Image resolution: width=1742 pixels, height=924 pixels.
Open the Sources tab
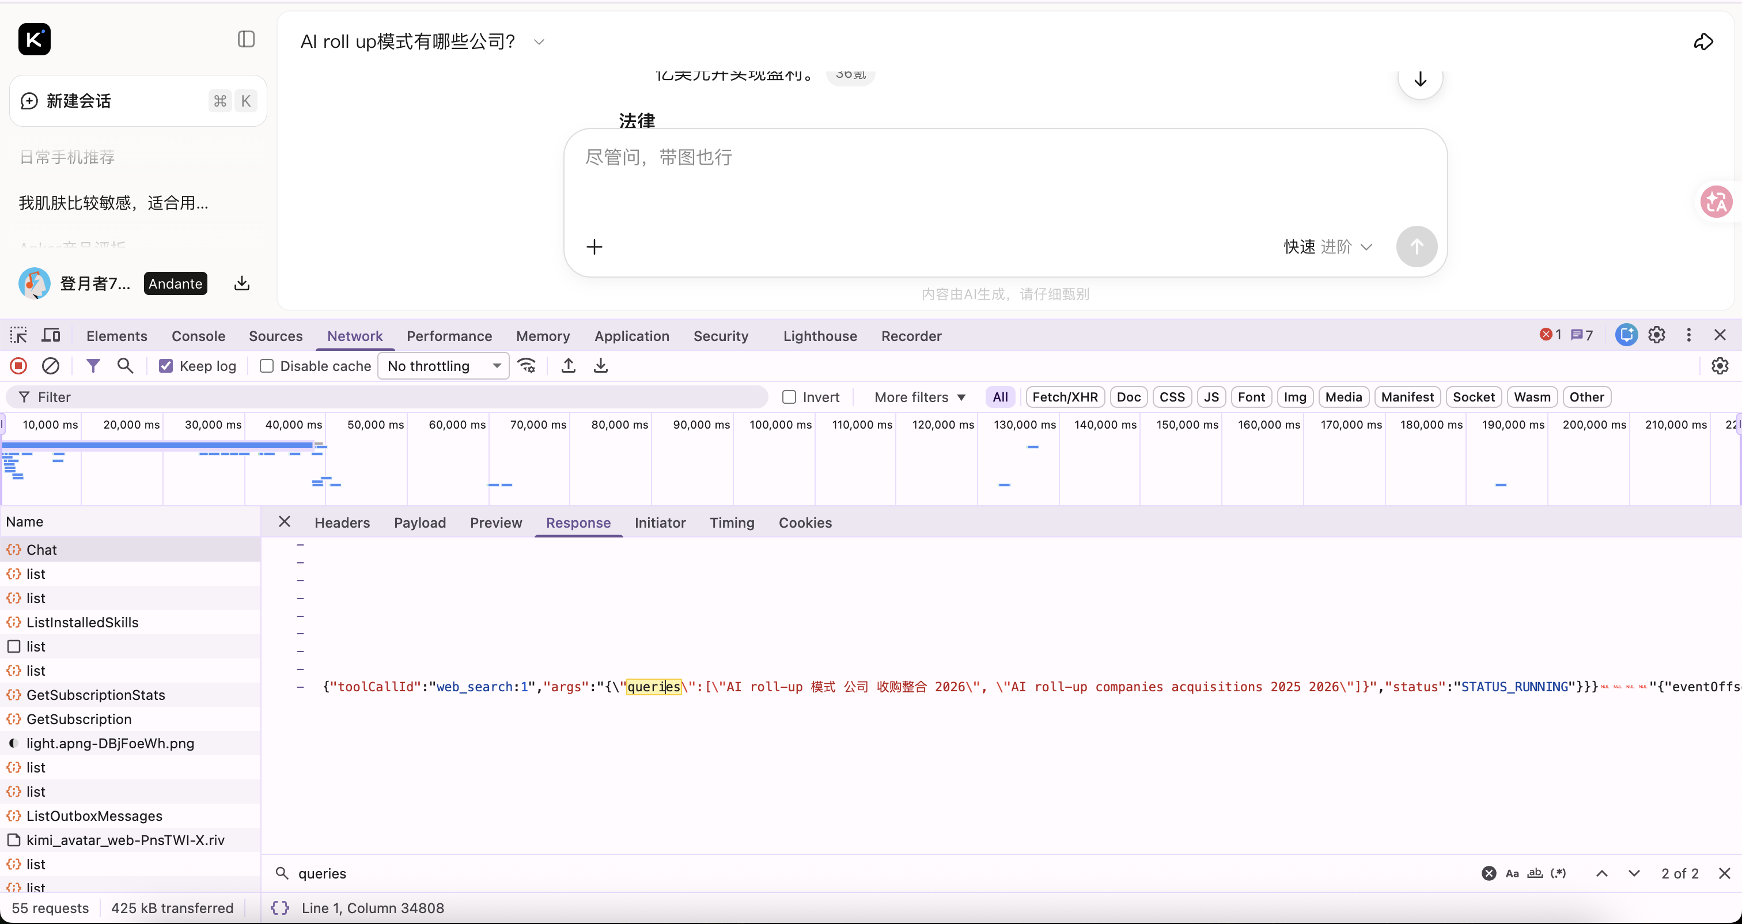pos(275,336)
